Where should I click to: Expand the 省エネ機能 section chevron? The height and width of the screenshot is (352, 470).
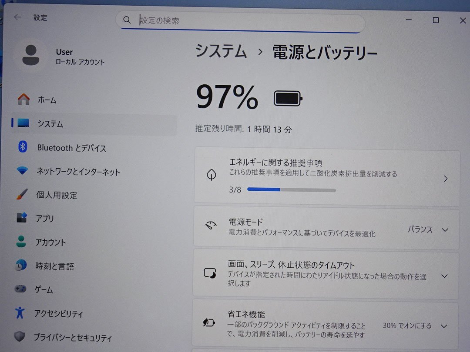tap(444, 326)
